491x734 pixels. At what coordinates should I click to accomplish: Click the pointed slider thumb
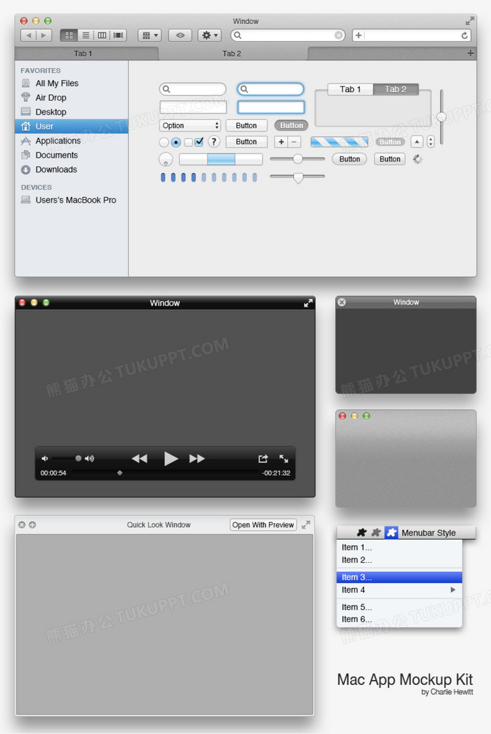(x=298, y=178)
